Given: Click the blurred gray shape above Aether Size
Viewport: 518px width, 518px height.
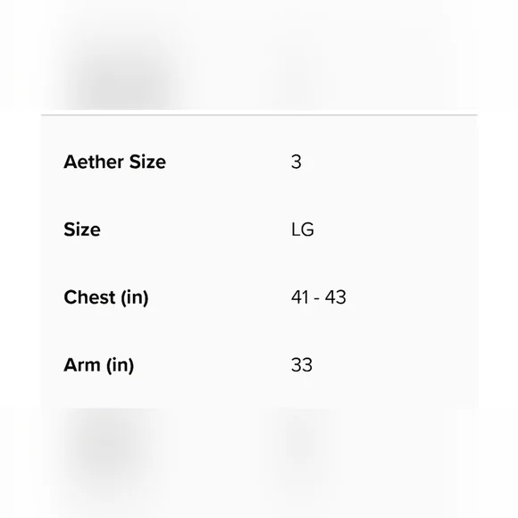Looking at the screenshot, I should (x=122, y=76).
